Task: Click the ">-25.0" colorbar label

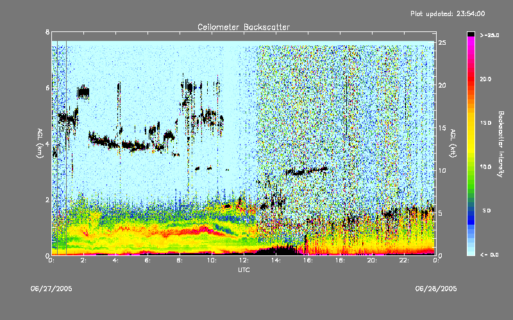Action: pos(489,35)
